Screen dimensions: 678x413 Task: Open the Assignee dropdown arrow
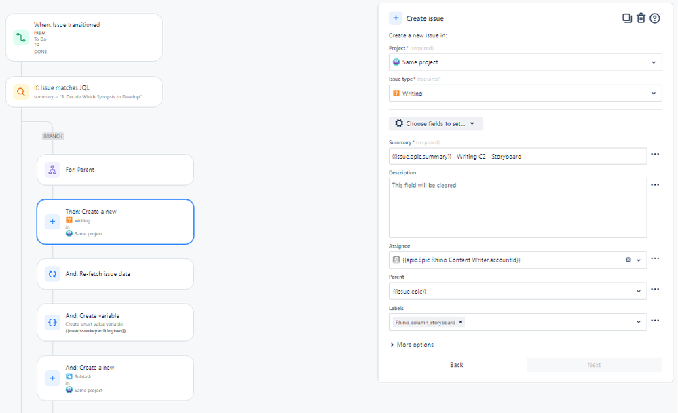tap(639, 260)
